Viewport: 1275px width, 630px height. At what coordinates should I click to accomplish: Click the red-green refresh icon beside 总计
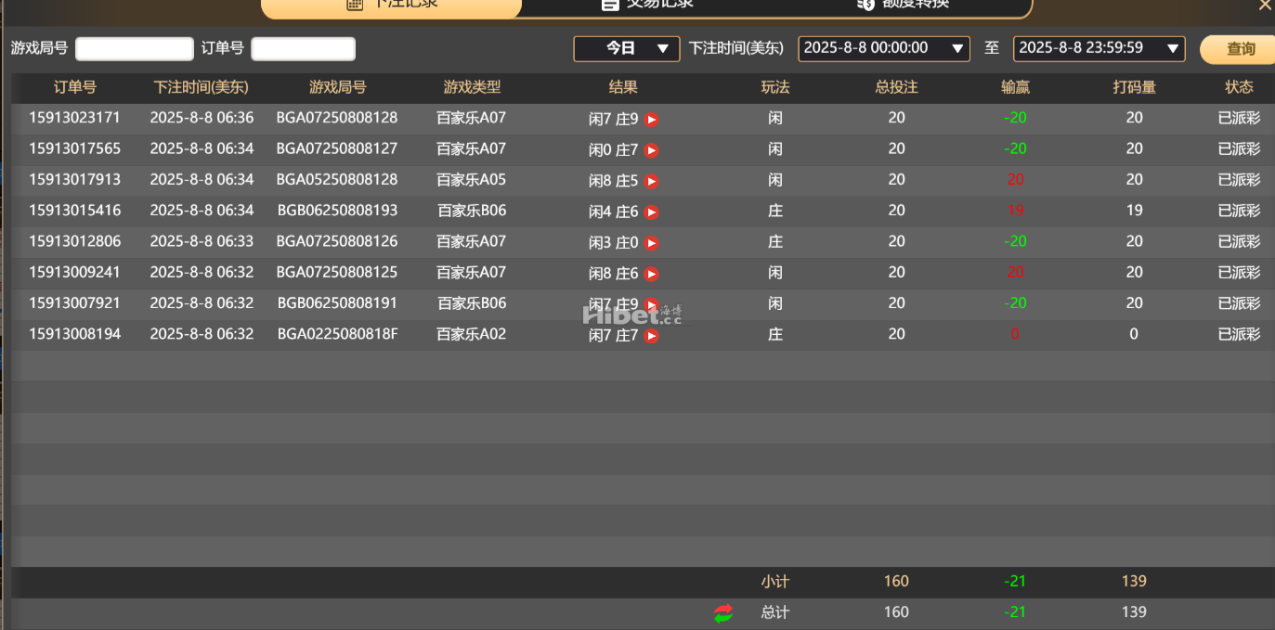[x=723, y=612]
